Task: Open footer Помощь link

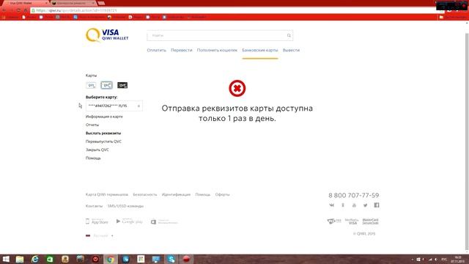Action: pyautogui.click(x=203, y=194)
